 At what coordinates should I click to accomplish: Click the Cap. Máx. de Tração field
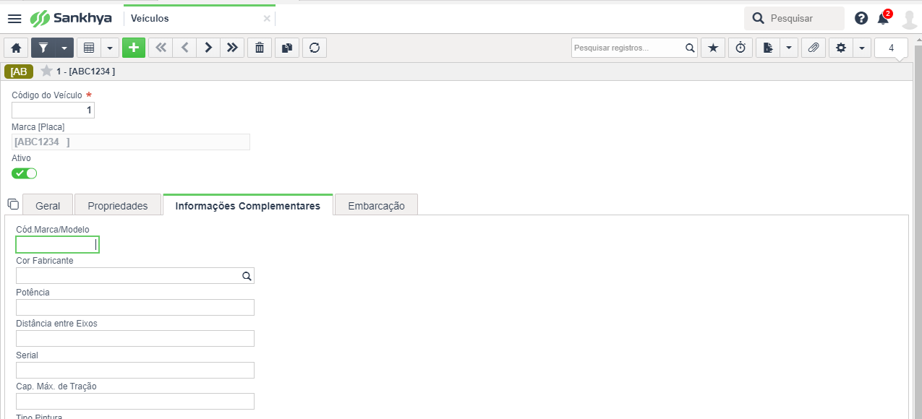(x=135, y=402)
